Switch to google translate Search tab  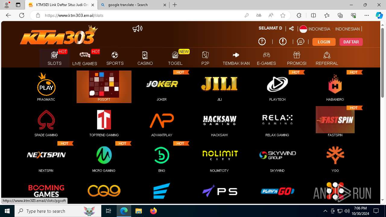click(134, 5)
